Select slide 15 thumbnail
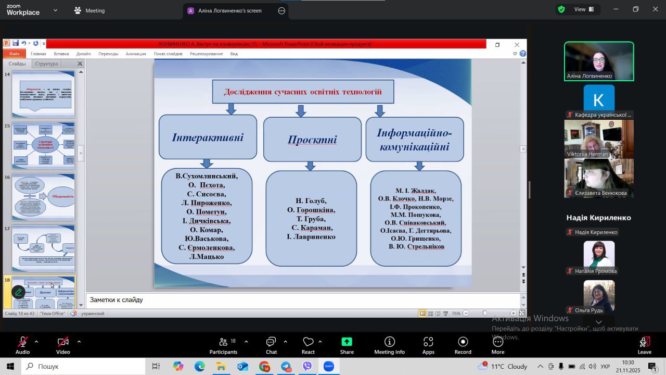Screen dimensions: 666x375 point(43,145)
